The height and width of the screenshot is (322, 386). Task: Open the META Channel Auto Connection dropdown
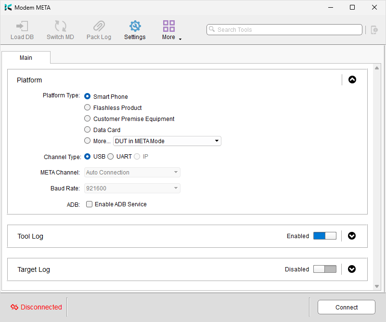(x=132, y=173)
